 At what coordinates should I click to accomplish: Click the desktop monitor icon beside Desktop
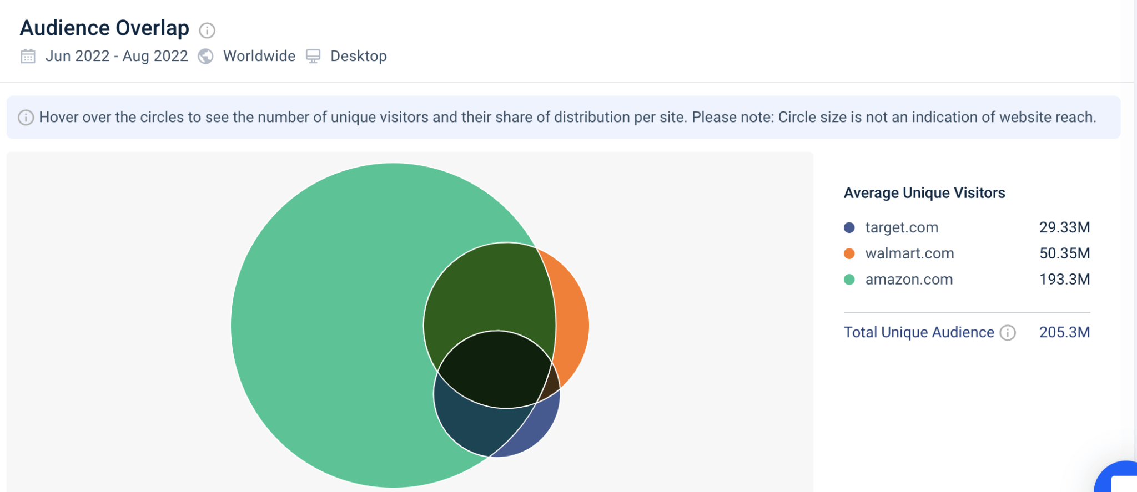314,56
